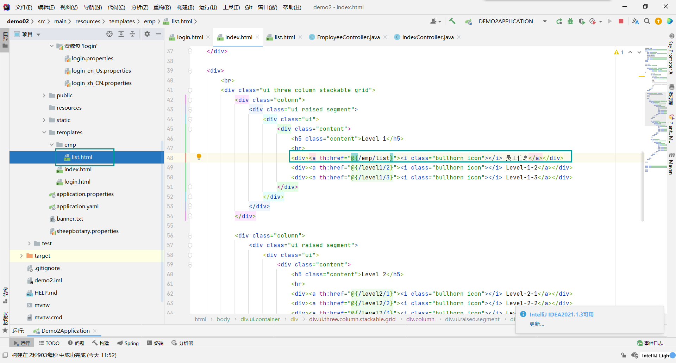Toggle the Spring tool window

point(128,343)
